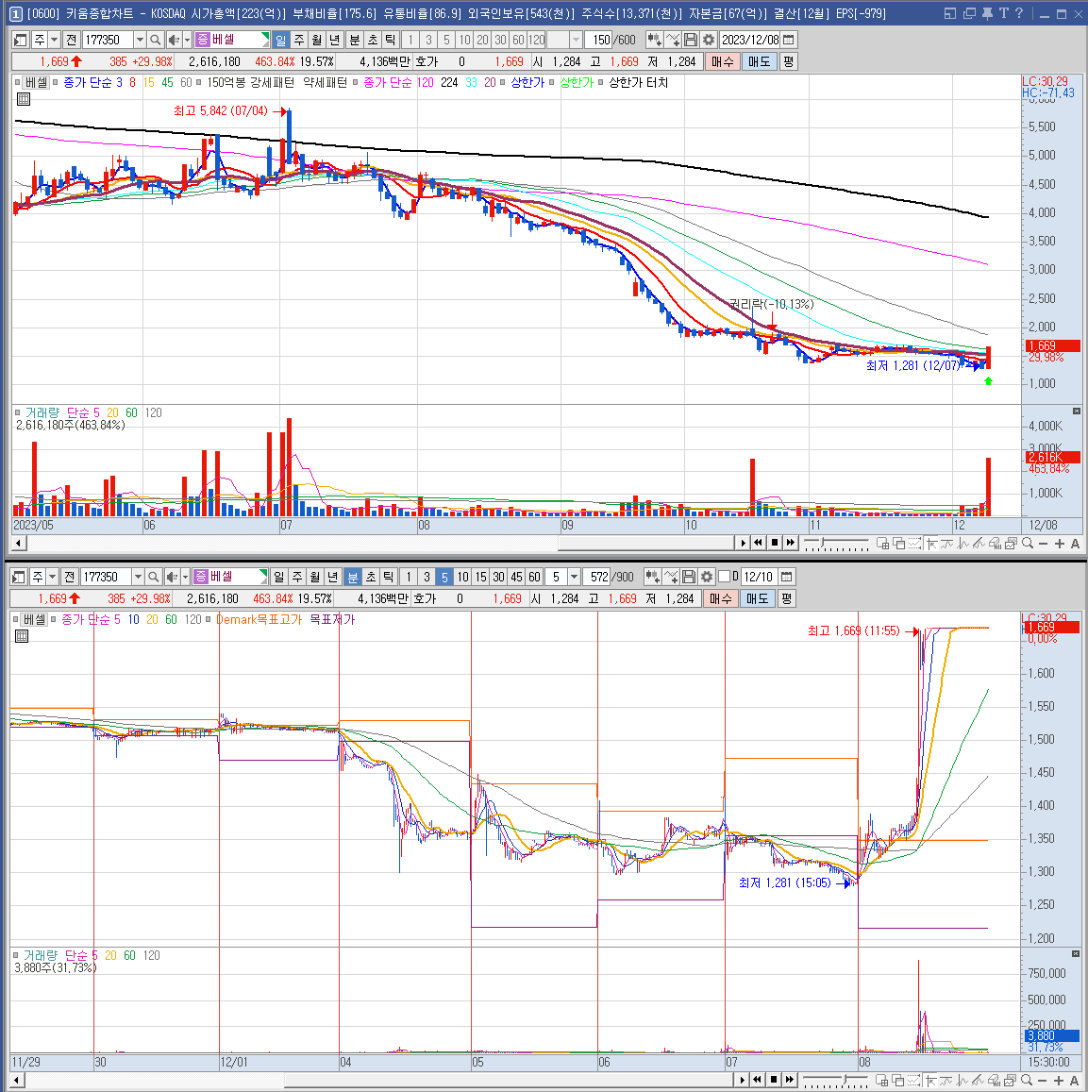Click the 'A' auto-scale icon under upper chart
This screenshot has height=1092, width=1088.
tap(1075, 544)
